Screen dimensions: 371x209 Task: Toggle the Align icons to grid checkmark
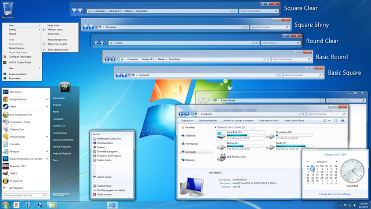[57, 44]
